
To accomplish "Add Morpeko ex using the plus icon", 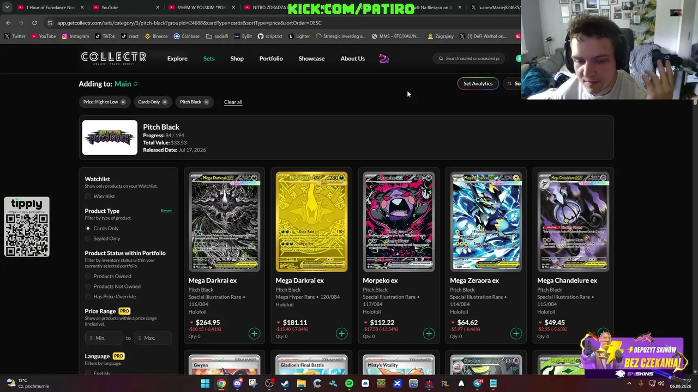I will (429, 333).
